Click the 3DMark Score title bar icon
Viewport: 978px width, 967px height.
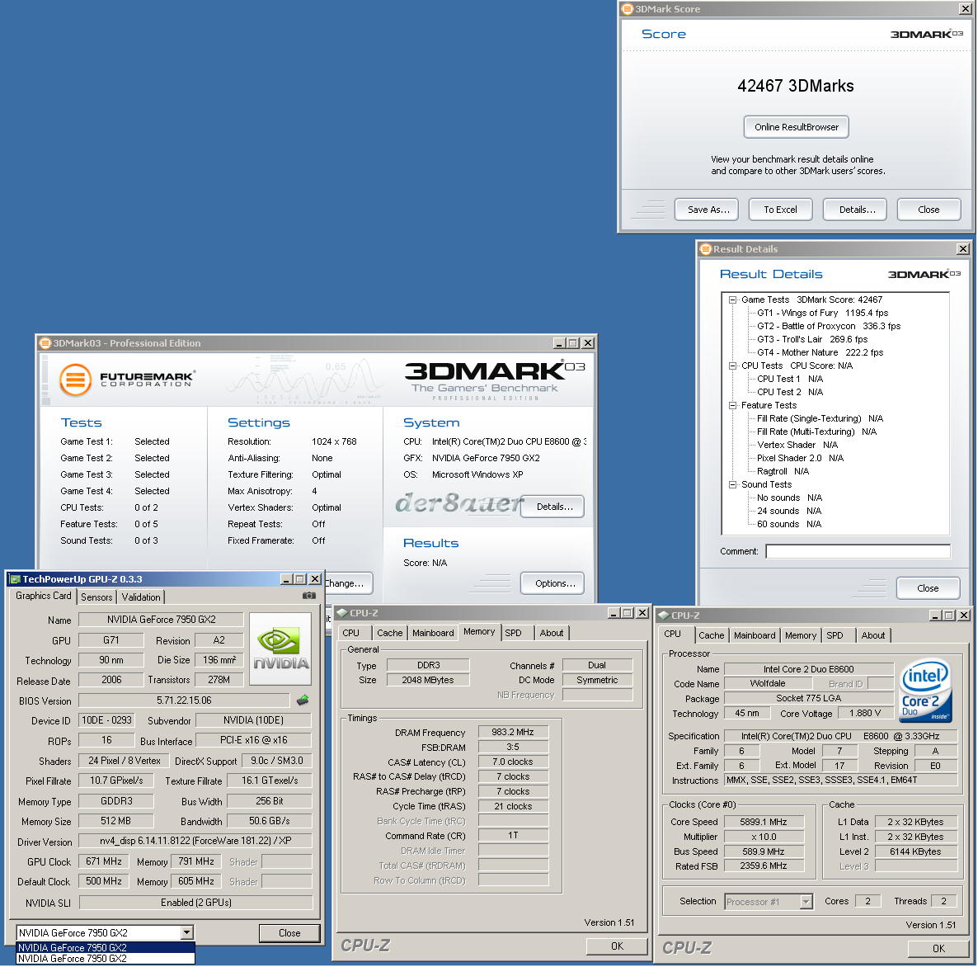pos(628,9)
